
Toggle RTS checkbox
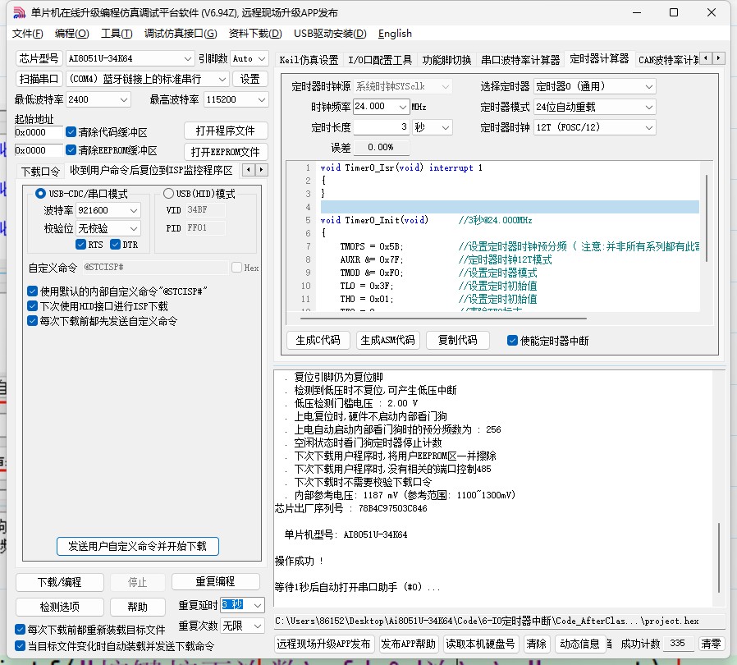click(80, 245)
